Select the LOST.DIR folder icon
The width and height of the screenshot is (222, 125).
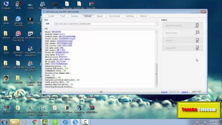pos(6,65)
